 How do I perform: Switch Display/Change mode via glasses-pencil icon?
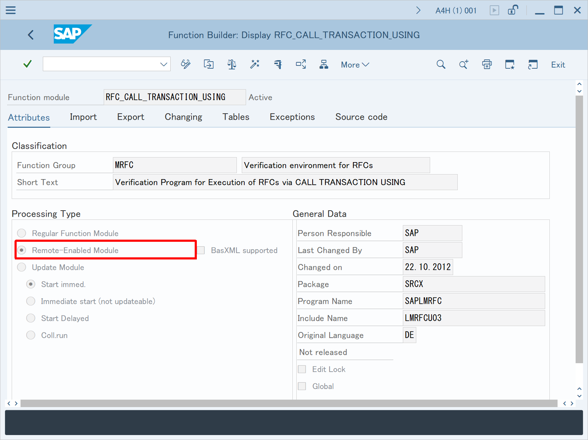click(185, 64)
